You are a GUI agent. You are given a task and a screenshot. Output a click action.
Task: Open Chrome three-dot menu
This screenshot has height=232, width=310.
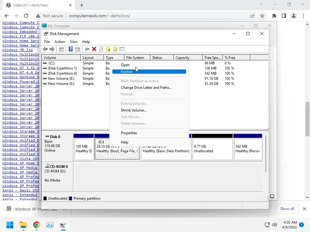(303, 16)
